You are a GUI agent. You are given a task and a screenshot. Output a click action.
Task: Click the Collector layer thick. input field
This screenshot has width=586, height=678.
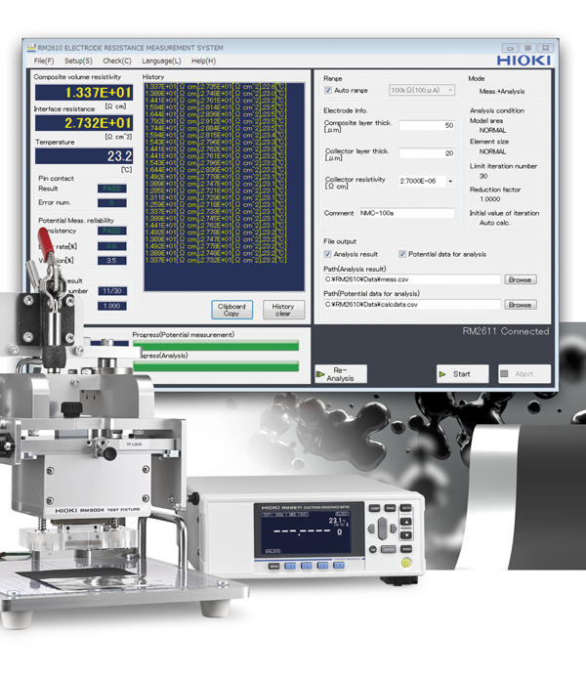click(x=427, y=153)
